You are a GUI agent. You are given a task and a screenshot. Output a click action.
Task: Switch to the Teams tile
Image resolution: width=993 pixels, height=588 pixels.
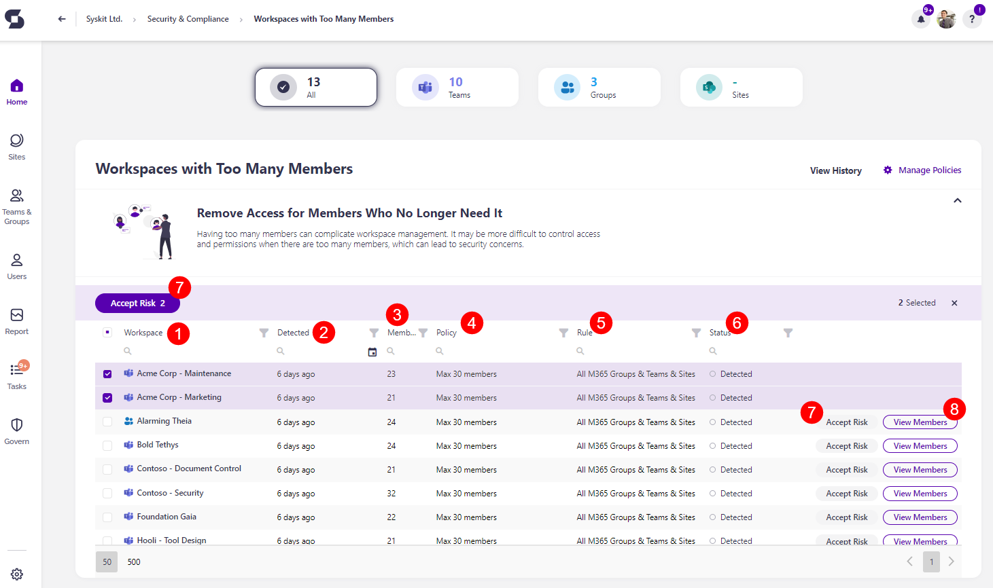[x=457, y=88]
